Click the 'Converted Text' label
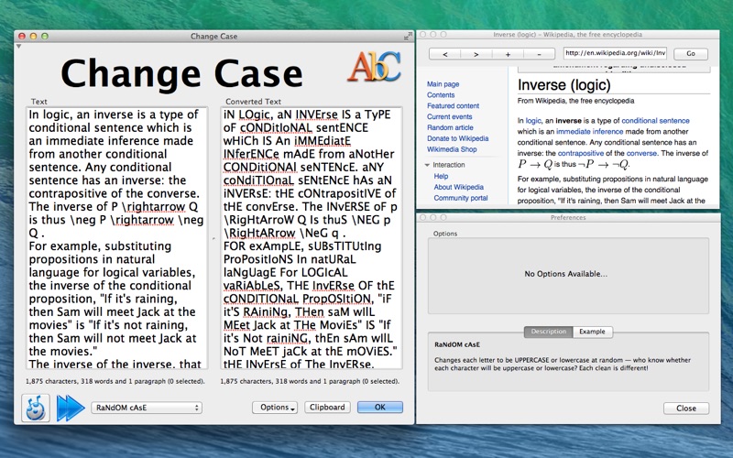Screen dimensions: 733x458 point(254,102)
